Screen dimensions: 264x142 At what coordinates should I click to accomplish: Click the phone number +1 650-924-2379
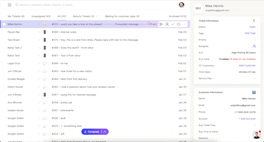(x=245, y=112)
